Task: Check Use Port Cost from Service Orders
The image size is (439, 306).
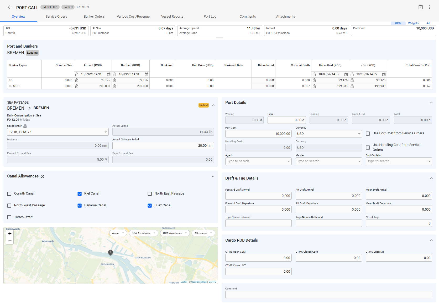Action: pyautogui.click(x=368, y=134)
